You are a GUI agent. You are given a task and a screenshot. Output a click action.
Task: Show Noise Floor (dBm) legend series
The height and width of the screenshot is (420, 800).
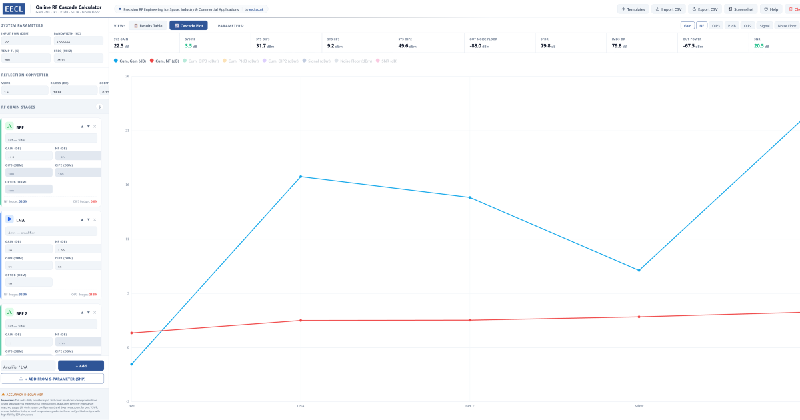tap(353, 61)
